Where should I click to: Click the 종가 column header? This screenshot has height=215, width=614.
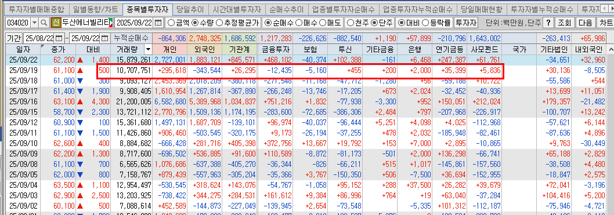pyautogui.click(x=58, y=49)
